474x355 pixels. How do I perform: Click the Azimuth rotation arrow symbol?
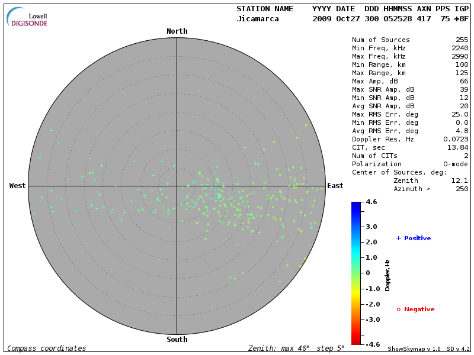point(428,189)
